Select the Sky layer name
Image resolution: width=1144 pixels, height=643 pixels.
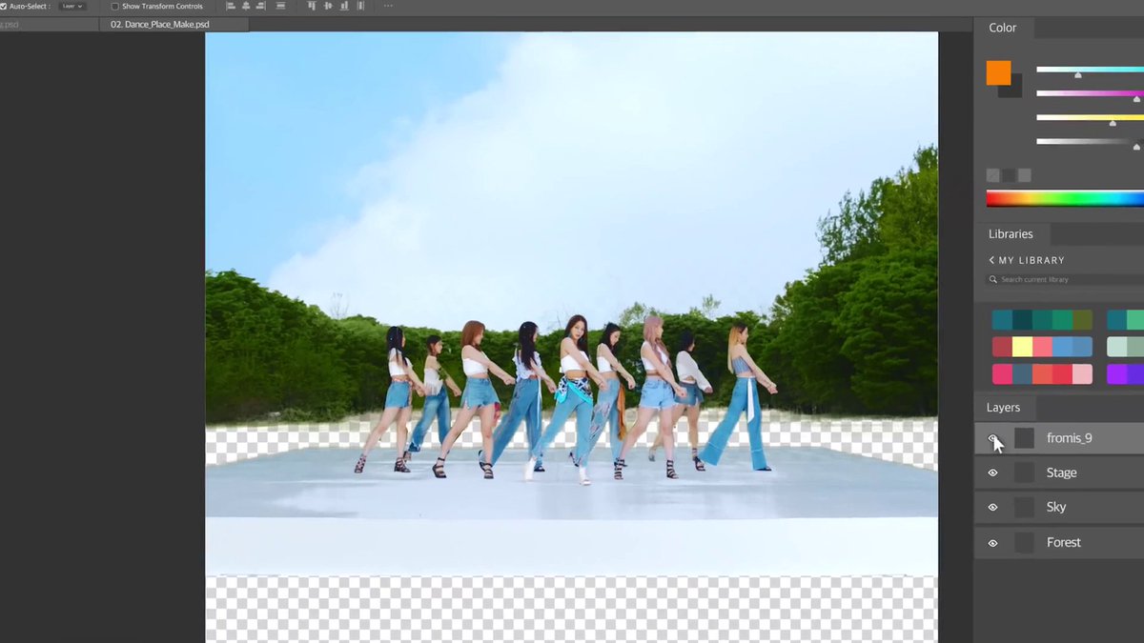[1056, 508]
